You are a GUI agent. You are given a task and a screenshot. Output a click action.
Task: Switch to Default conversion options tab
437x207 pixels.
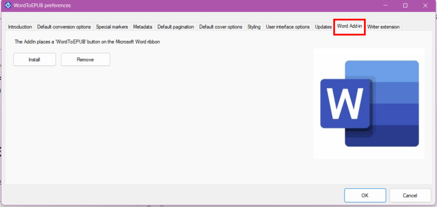coord(64,27)
